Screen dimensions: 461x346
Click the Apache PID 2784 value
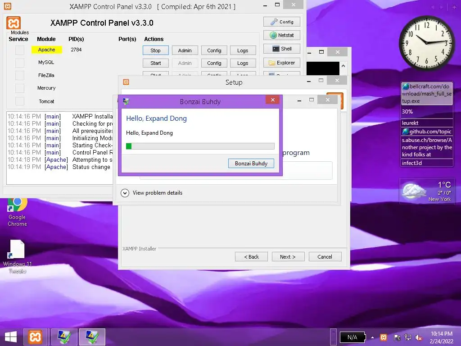pos(76,50)
